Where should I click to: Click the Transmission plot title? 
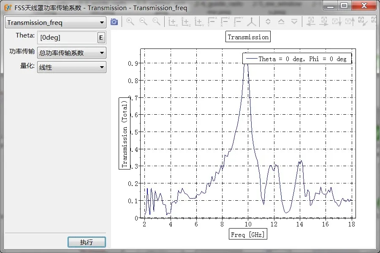[248, 37]
